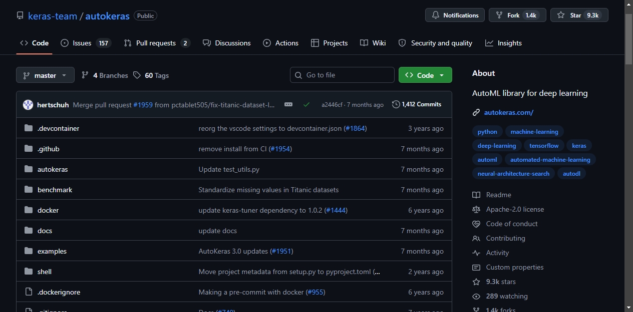Open the green Code dropdown button
Viewport: 633px width, 312px height.
click(x=425, y=75)
